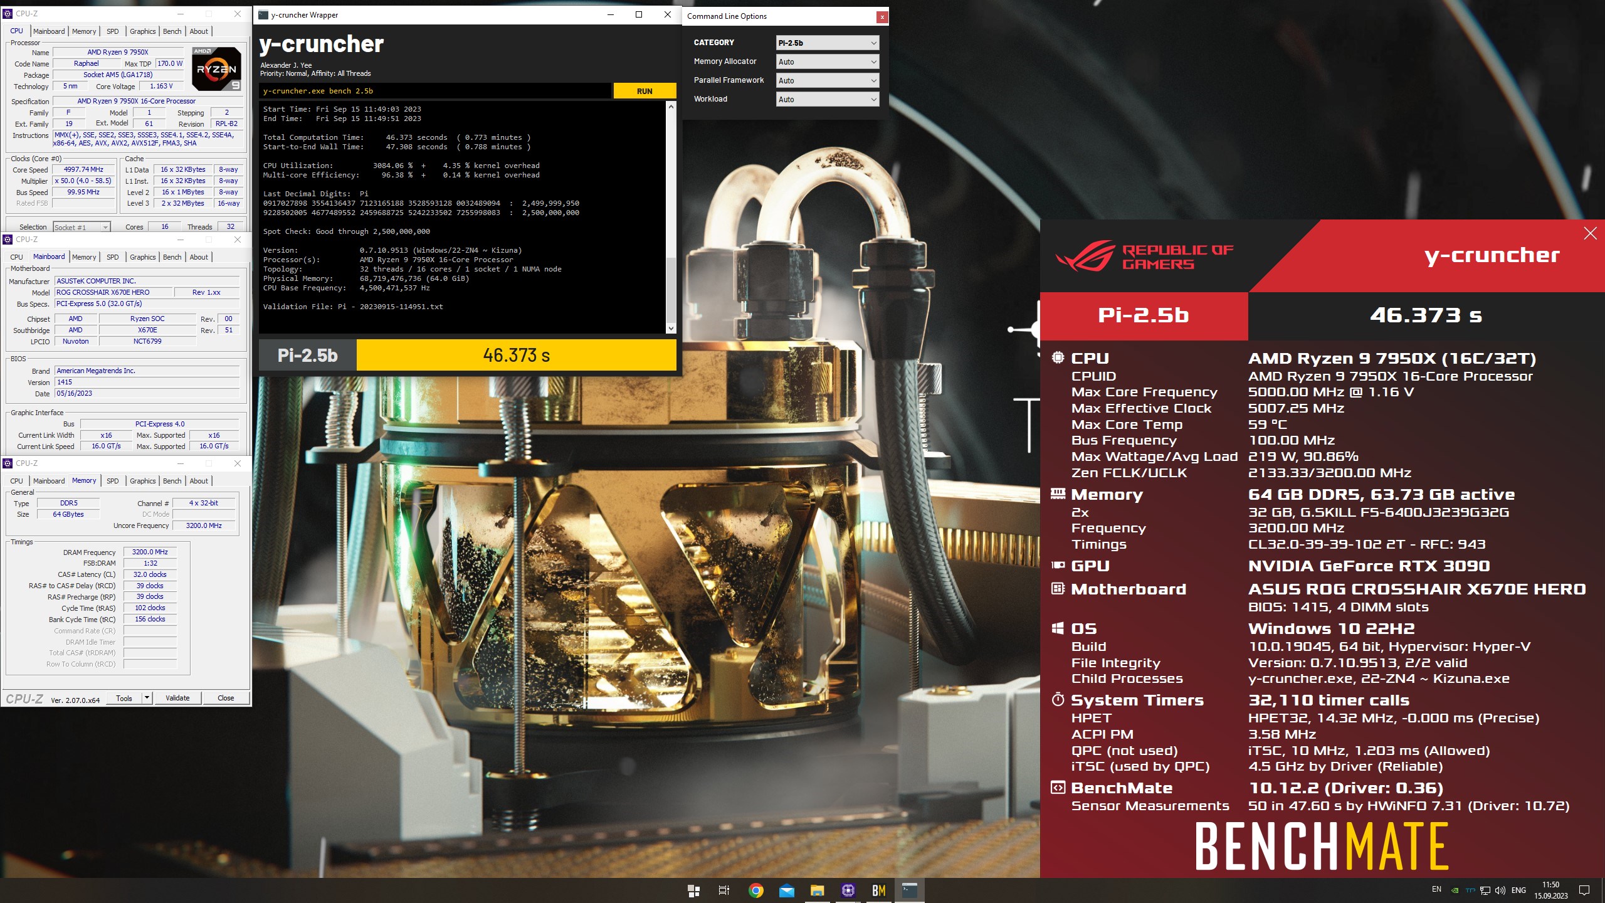Click the NVIDIA tray icon
Screen dimensions: 1605x903
(x=1455, y=890)
